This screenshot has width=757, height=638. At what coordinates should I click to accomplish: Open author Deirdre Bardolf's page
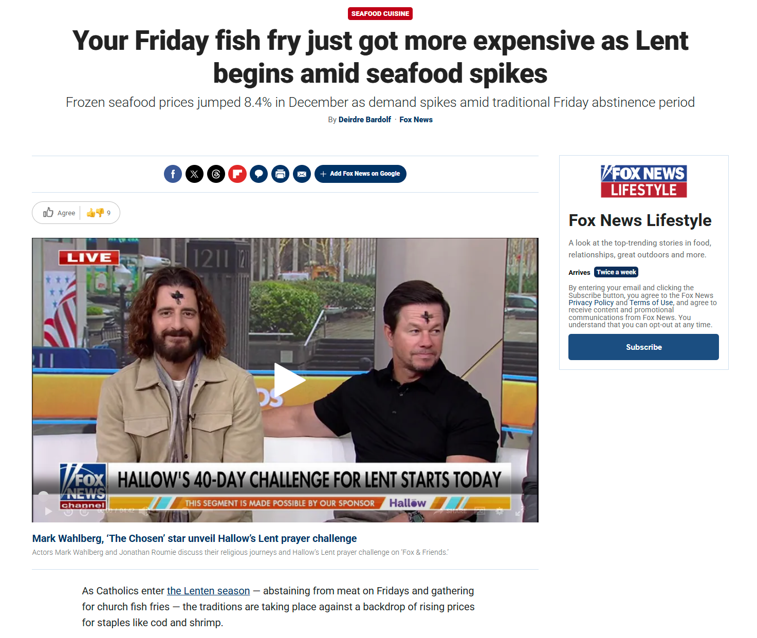point(365,120)
